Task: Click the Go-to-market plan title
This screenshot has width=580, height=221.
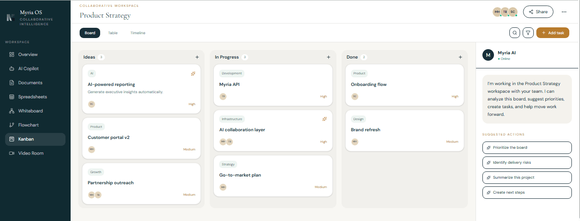Action: point(240,175)
